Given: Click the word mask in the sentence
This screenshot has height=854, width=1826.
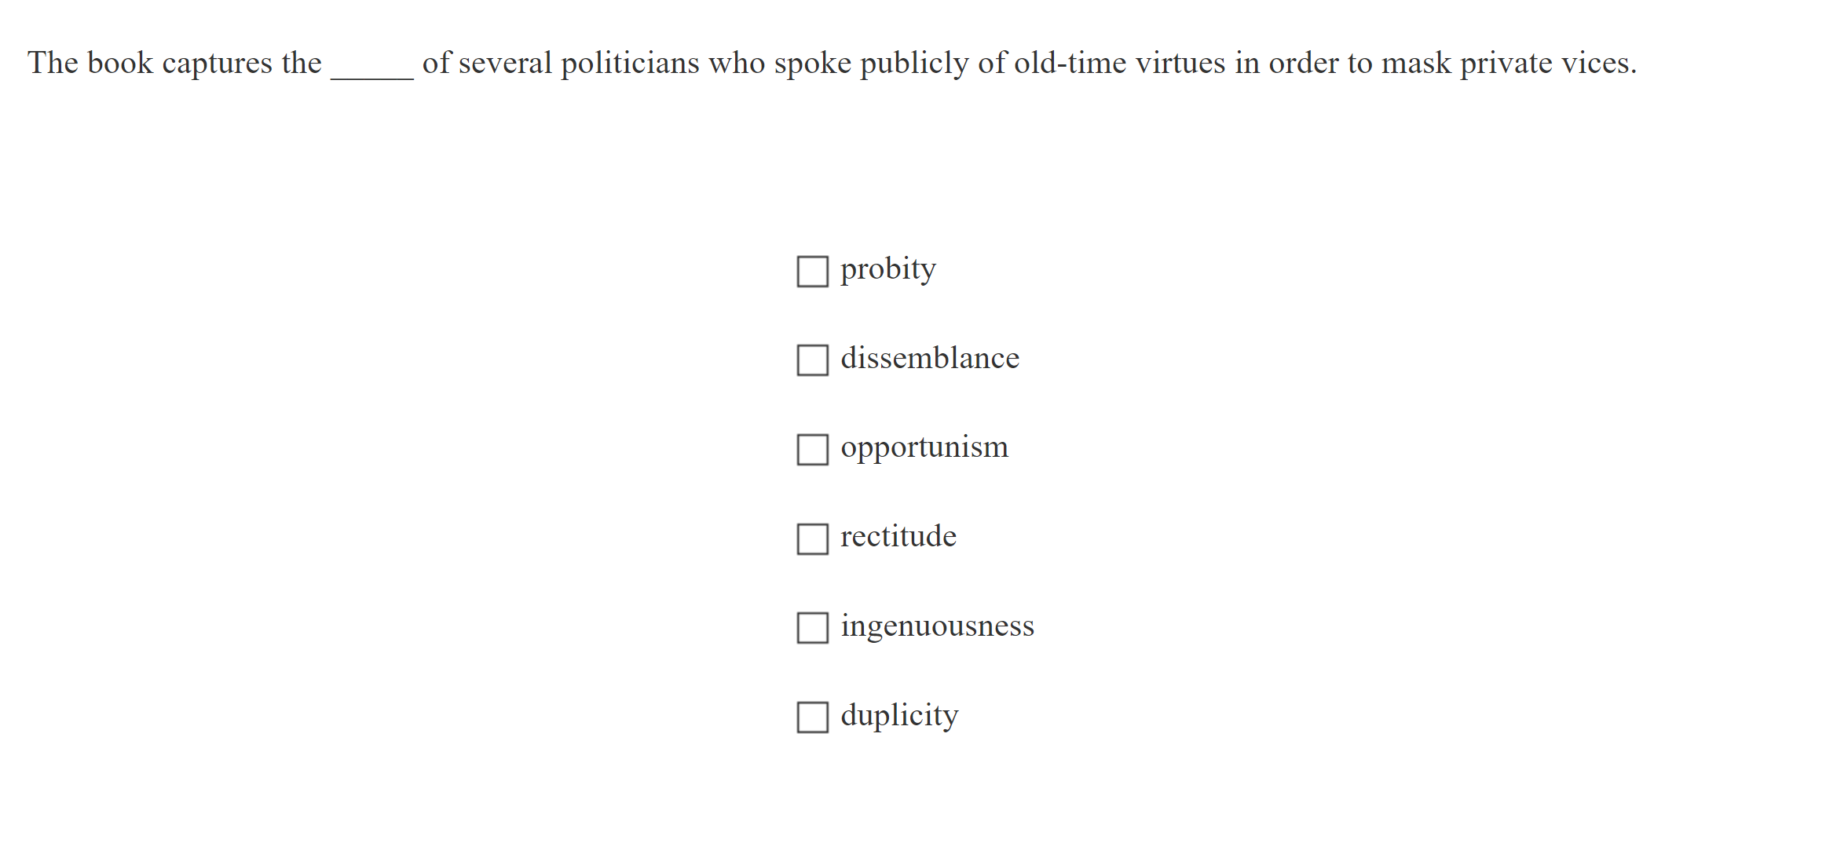Looking at the screenshot, I should 1415,64.
